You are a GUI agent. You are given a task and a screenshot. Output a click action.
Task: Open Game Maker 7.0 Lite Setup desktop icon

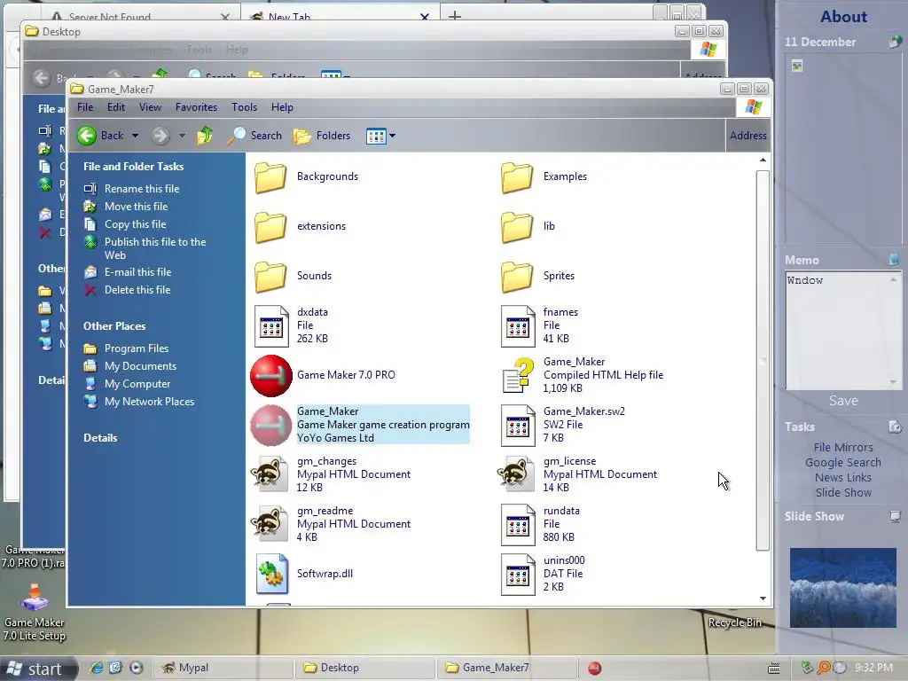[35, 614]
